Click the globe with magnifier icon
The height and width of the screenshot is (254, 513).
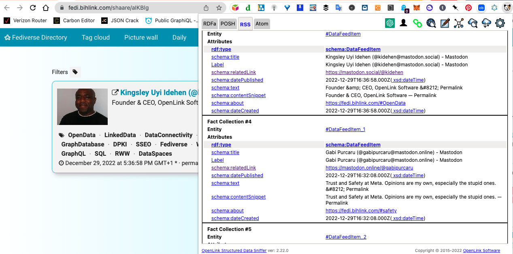click(x=431, y=23)
